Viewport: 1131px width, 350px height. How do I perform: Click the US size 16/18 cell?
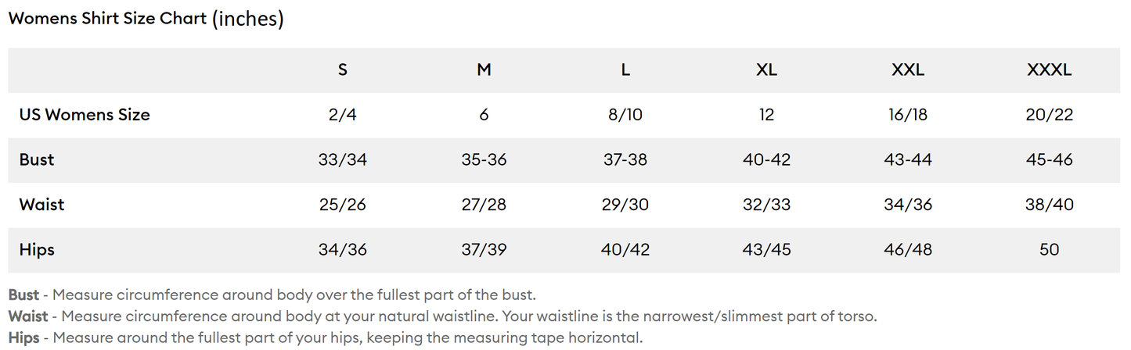pos(908,115)
